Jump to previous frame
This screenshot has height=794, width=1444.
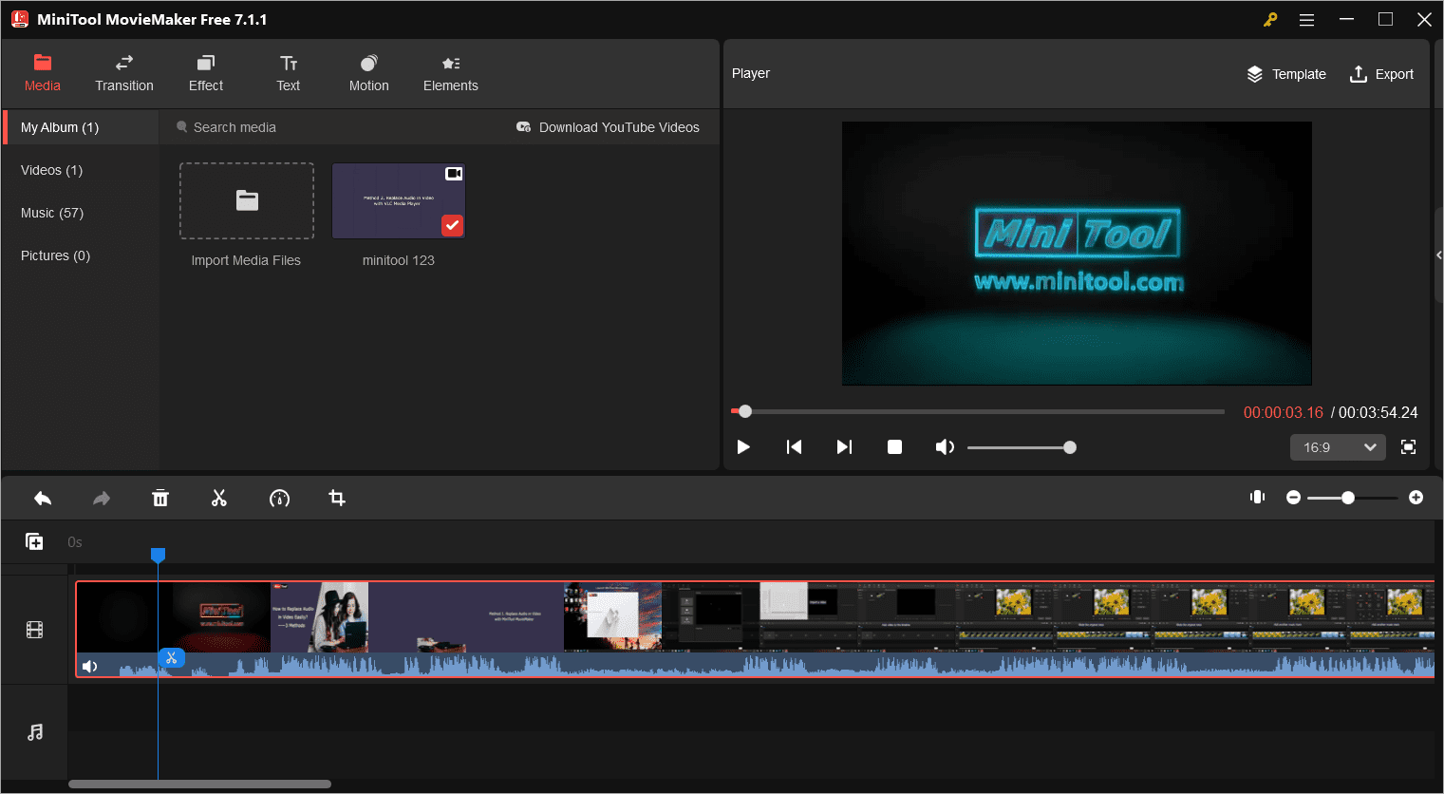pyautogui.click(x=795, y=447)
